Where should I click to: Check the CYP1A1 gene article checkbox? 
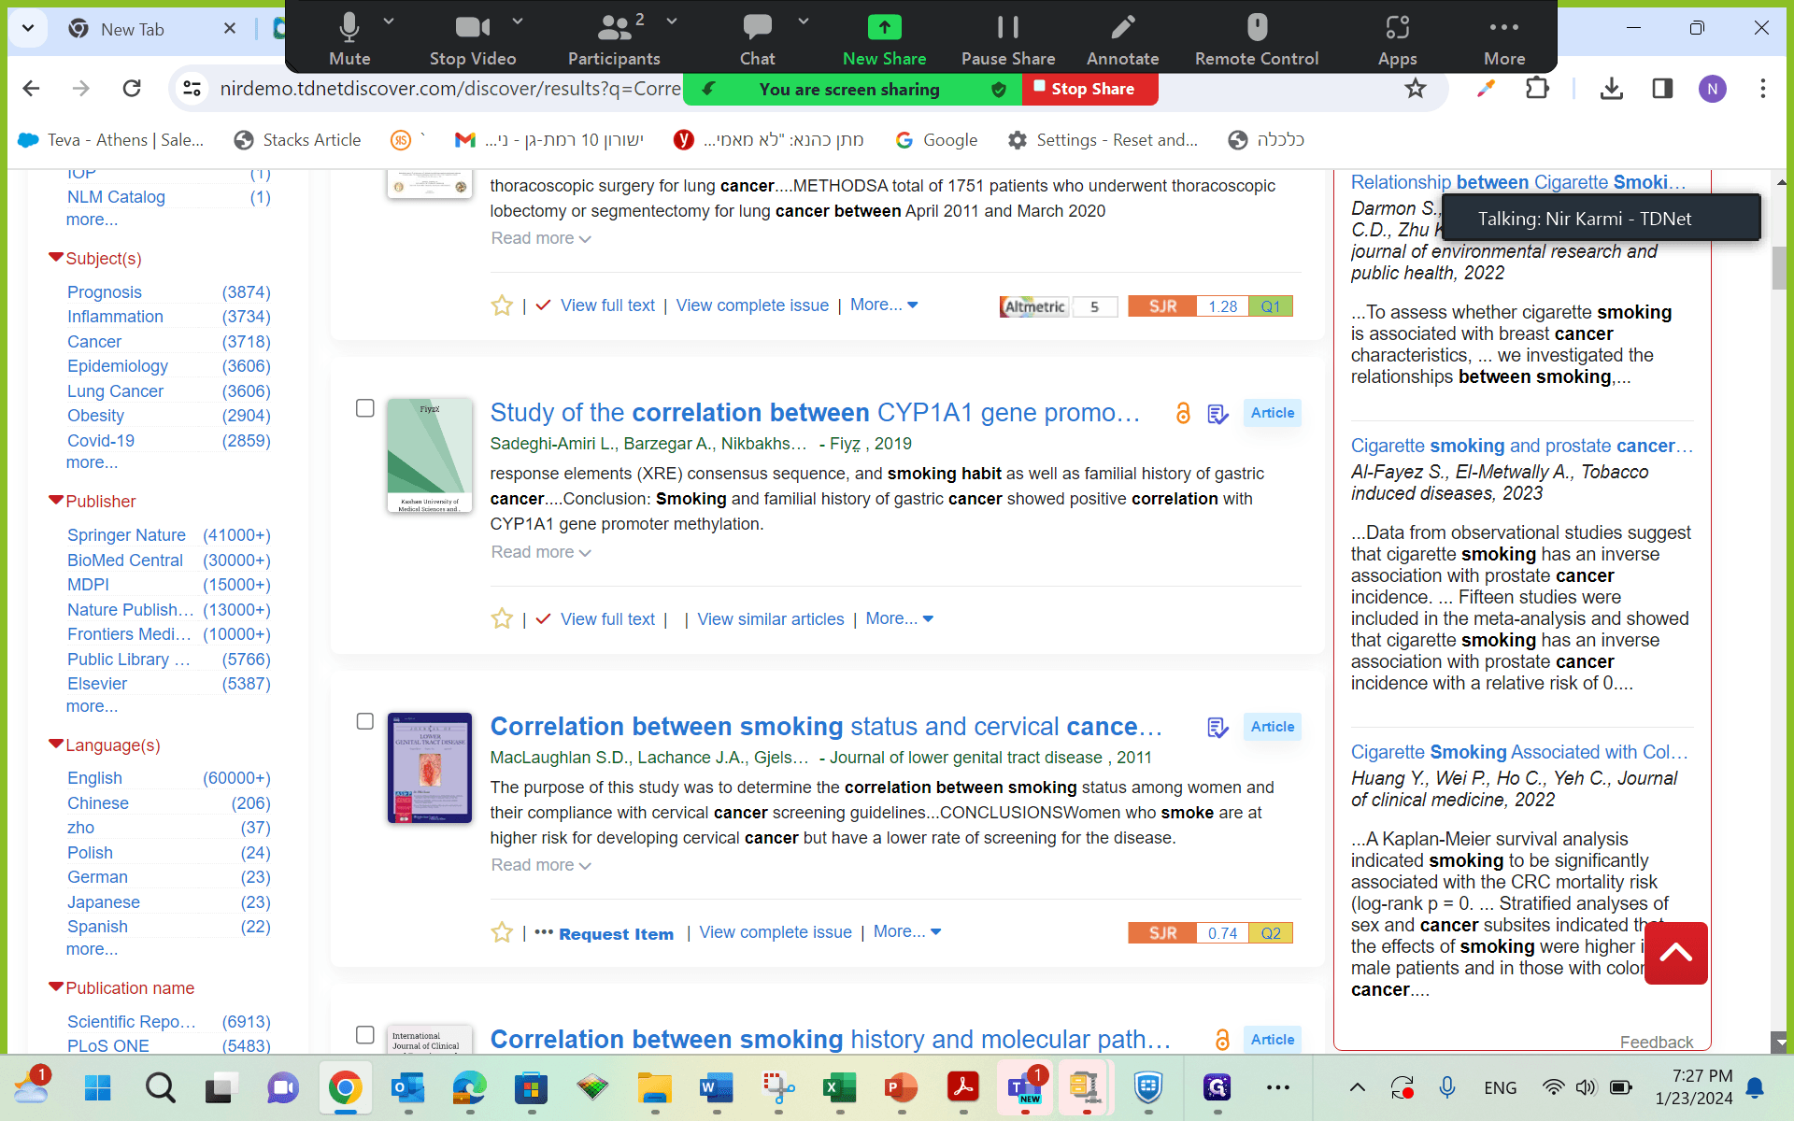(x=365, y=408)
